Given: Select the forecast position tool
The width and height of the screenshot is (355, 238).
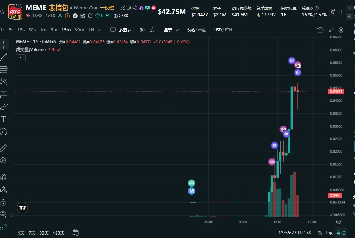Looking at the screenshot, I should coord(4,94).
